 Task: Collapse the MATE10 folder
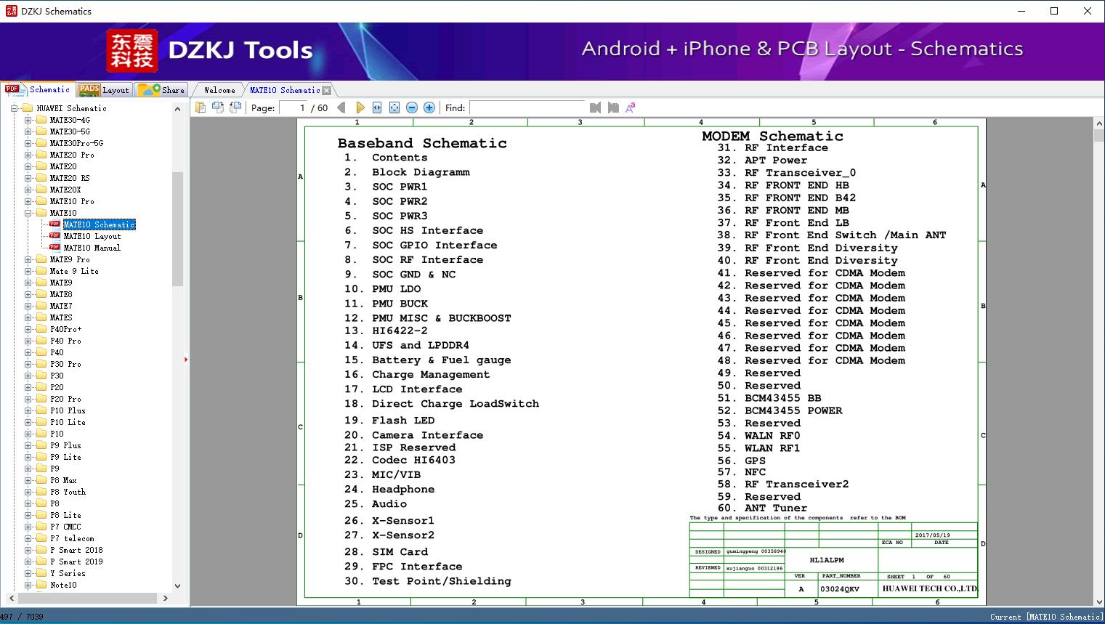point(28,213)
